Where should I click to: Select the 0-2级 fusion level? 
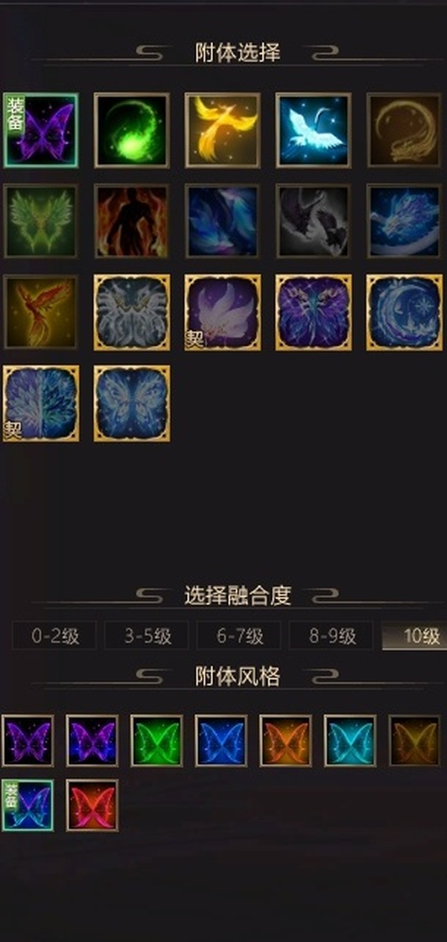tap(55, 636)
